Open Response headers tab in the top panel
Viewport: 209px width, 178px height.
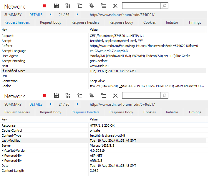pyautogui.click(x=85, y=22)
